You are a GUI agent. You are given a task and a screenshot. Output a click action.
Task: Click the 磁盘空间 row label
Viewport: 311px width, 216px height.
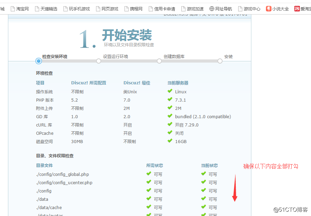pyautogui.click(x=44, y=142)
